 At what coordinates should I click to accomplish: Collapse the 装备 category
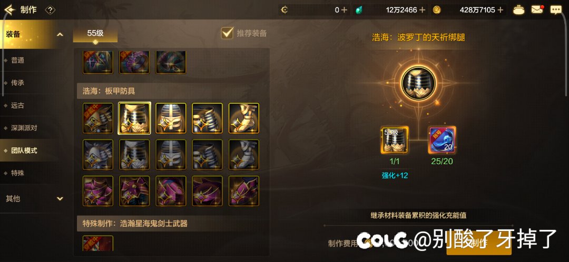click(x=60, y=34)
